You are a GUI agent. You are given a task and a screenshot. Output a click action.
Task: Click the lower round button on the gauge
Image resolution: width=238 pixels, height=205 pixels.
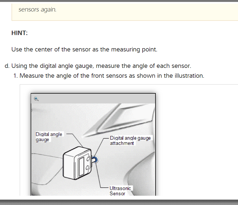coord(88,168)
